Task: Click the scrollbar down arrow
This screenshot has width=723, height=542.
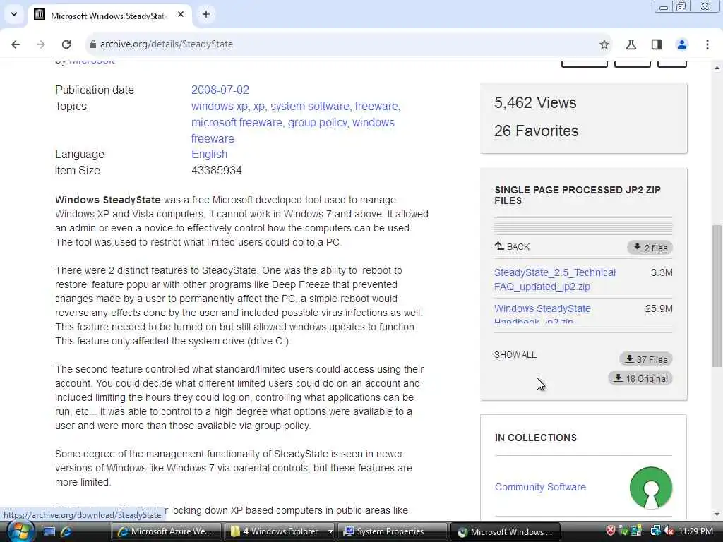Action: [x=717, y=514]
